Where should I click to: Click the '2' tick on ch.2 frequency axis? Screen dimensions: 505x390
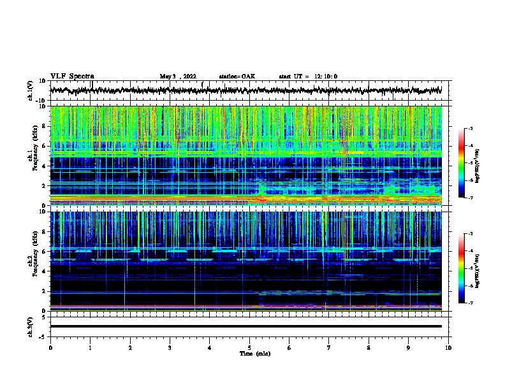[x=44, y=291]
